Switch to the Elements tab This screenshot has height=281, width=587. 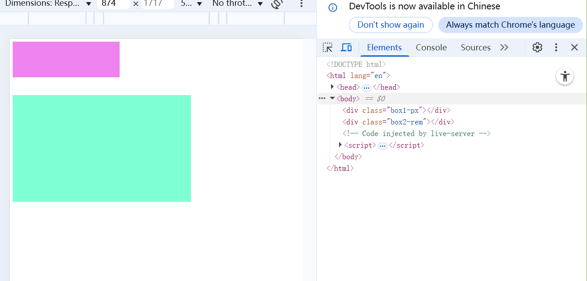coord(384,47)
